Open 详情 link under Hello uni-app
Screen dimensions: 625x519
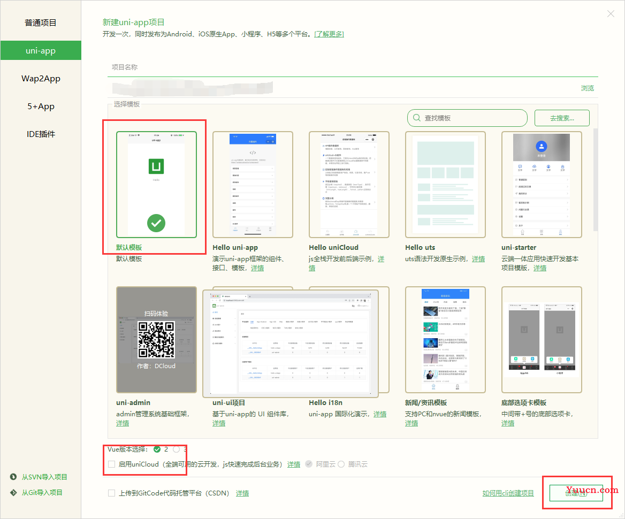(257, 268)
